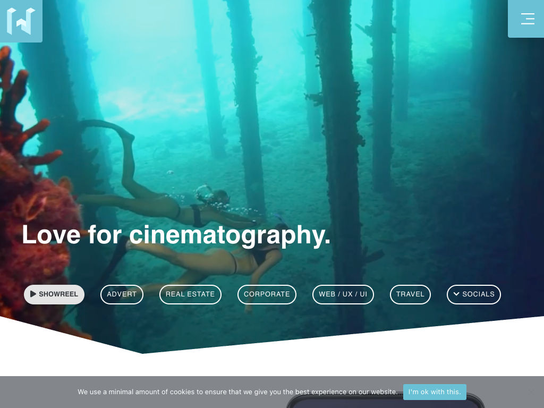544x408 pixels.
Task: Switch to the Real Estate category
Action: pyautogui.click(x=190, y=294)
